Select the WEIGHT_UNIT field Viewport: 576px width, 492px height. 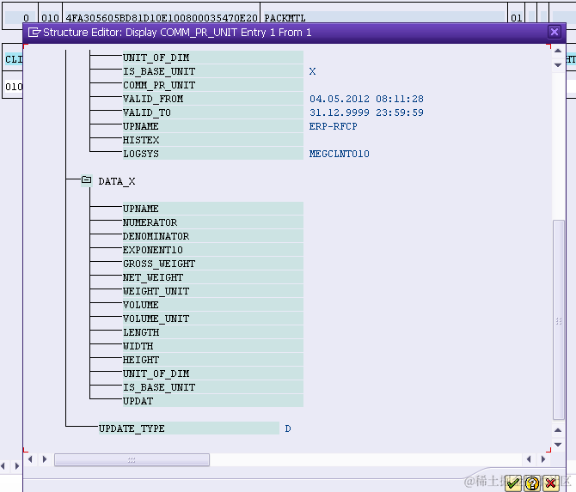[x=213, y=291]
